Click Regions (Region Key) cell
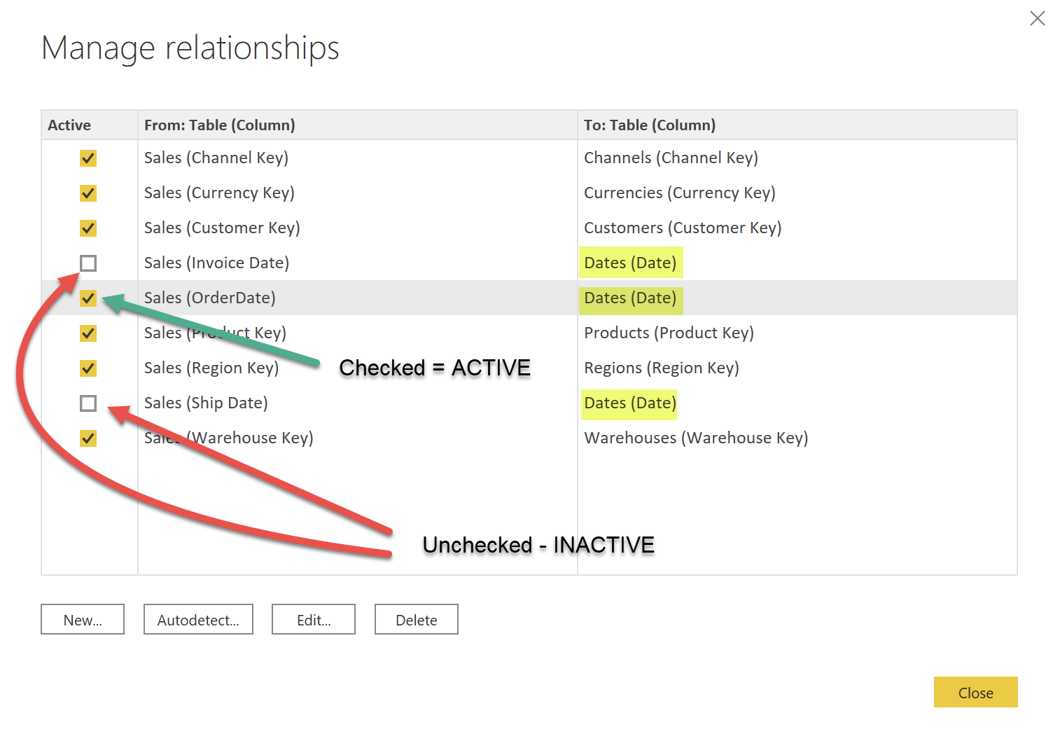Screen dimensions: 1060x748 [x=662, y=368]
